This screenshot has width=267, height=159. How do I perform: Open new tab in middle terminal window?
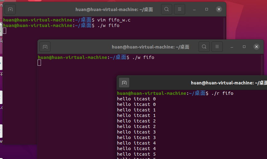[45, 47]
